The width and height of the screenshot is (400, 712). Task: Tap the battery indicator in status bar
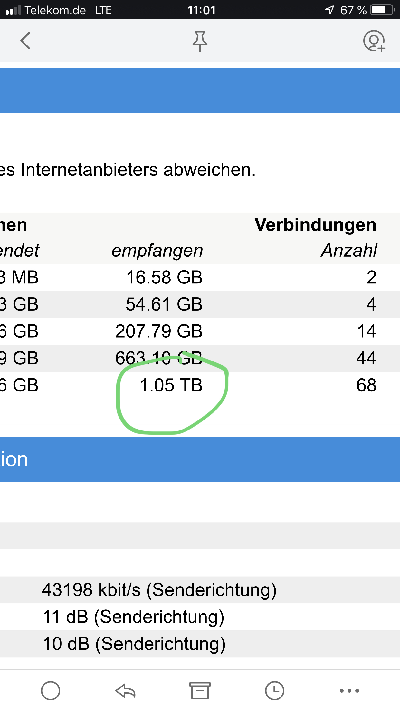(x=383, y=10)
